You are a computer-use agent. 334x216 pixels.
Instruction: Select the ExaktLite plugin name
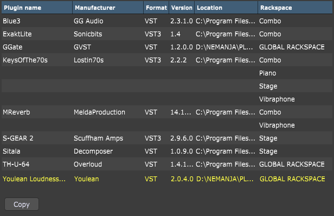(x=17, y=34)
